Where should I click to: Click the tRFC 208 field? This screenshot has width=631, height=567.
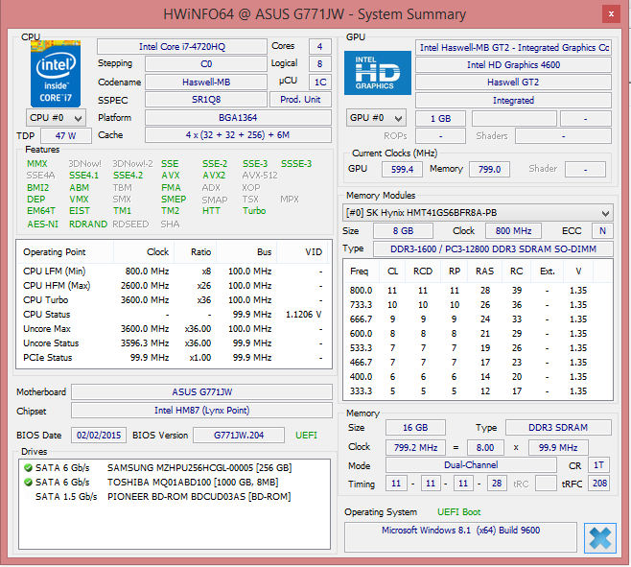(598, 484)
